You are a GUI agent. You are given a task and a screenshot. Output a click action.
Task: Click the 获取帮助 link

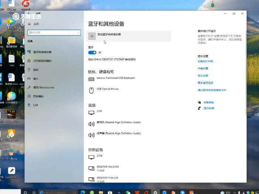(209, 102)
